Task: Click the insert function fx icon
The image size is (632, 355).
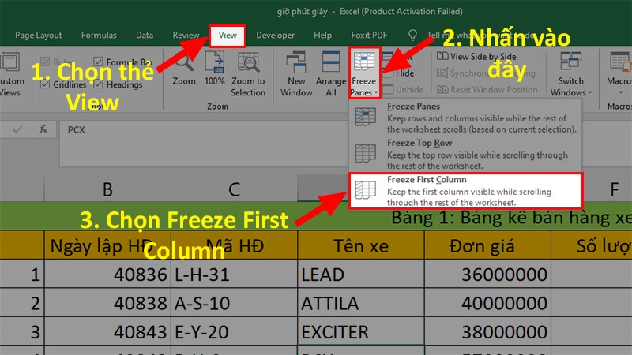Action: point(43,129)
